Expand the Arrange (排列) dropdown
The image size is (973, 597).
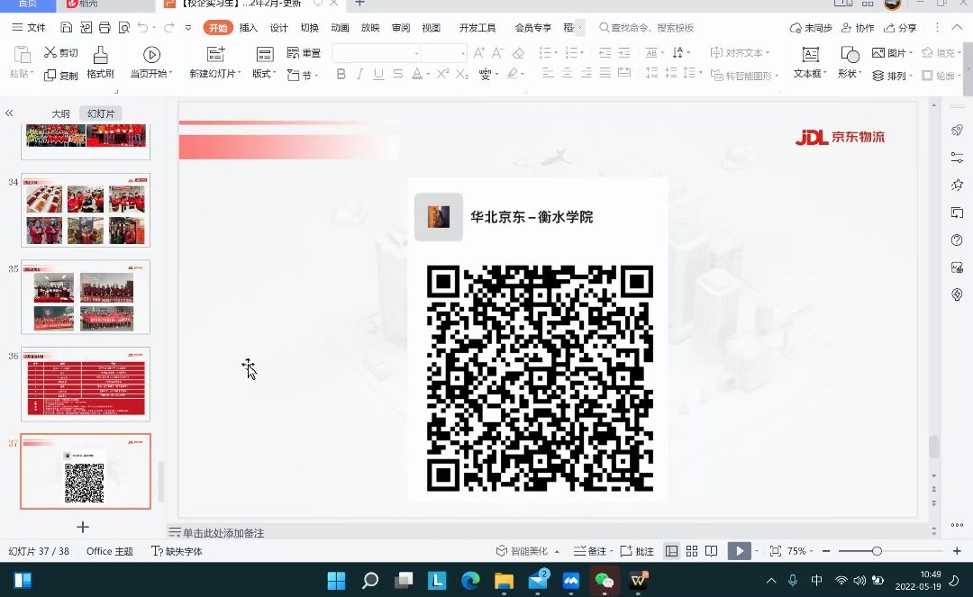(x=896, y=77)
